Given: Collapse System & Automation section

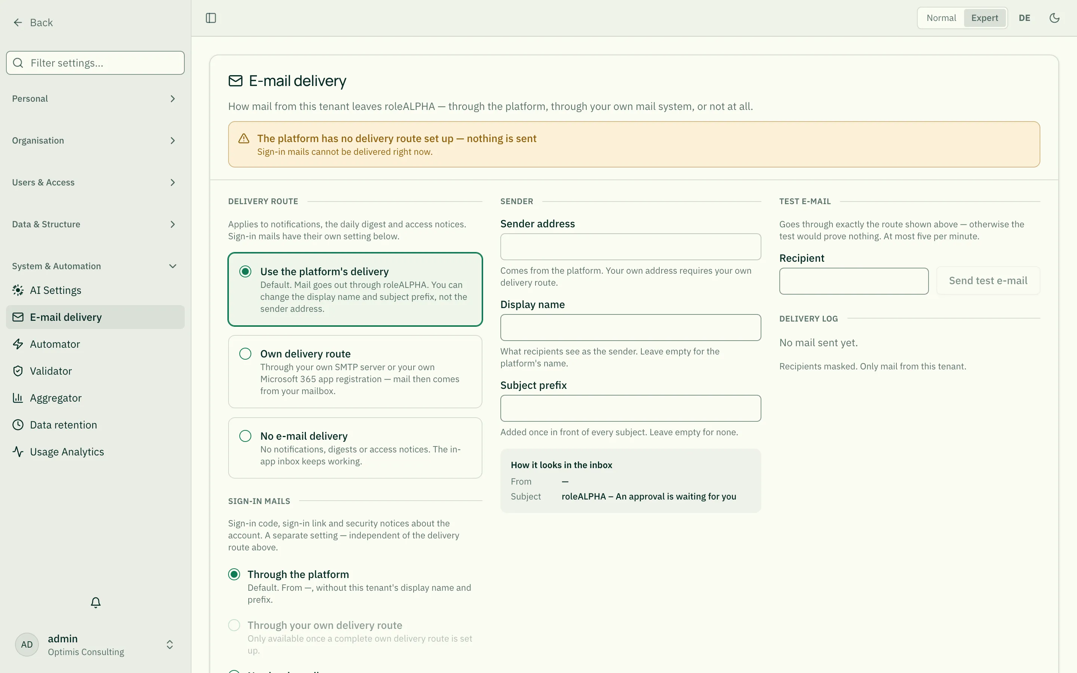Looking at the screenshot, I should [x=95, y=266].
